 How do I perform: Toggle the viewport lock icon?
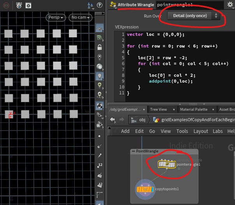(x=100, y=48)
